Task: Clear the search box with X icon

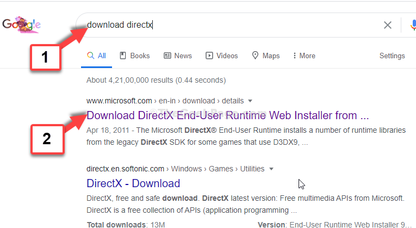Action: [x=388, y=25]
